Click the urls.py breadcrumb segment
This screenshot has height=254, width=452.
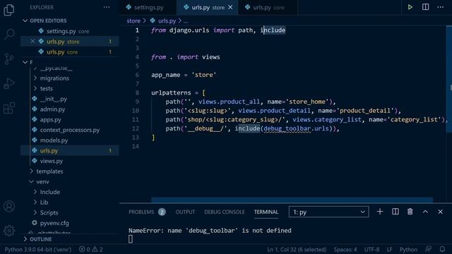[x=167, y=20]
